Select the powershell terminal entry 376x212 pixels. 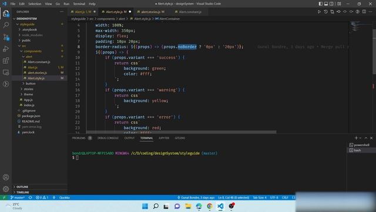(361, 145)
